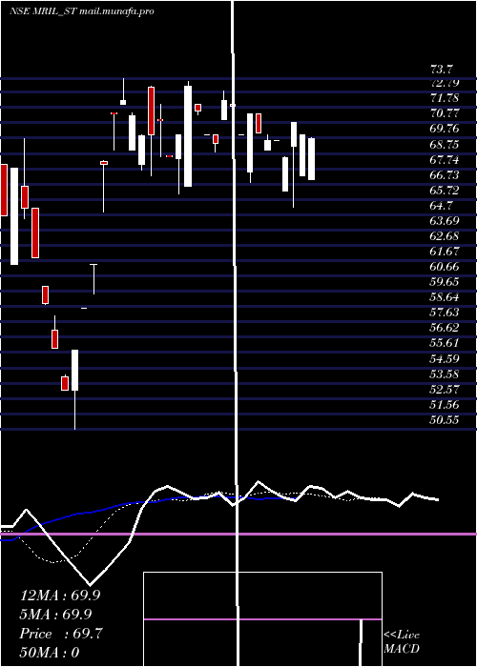
Task: Click the 12MA : 69.9 readout
Action: tap(60, 596)
